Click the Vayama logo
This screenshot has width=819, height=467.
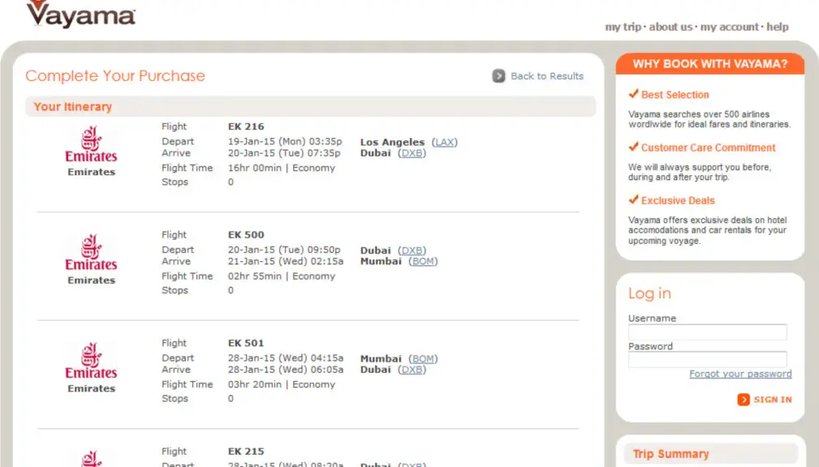[81, 14]
